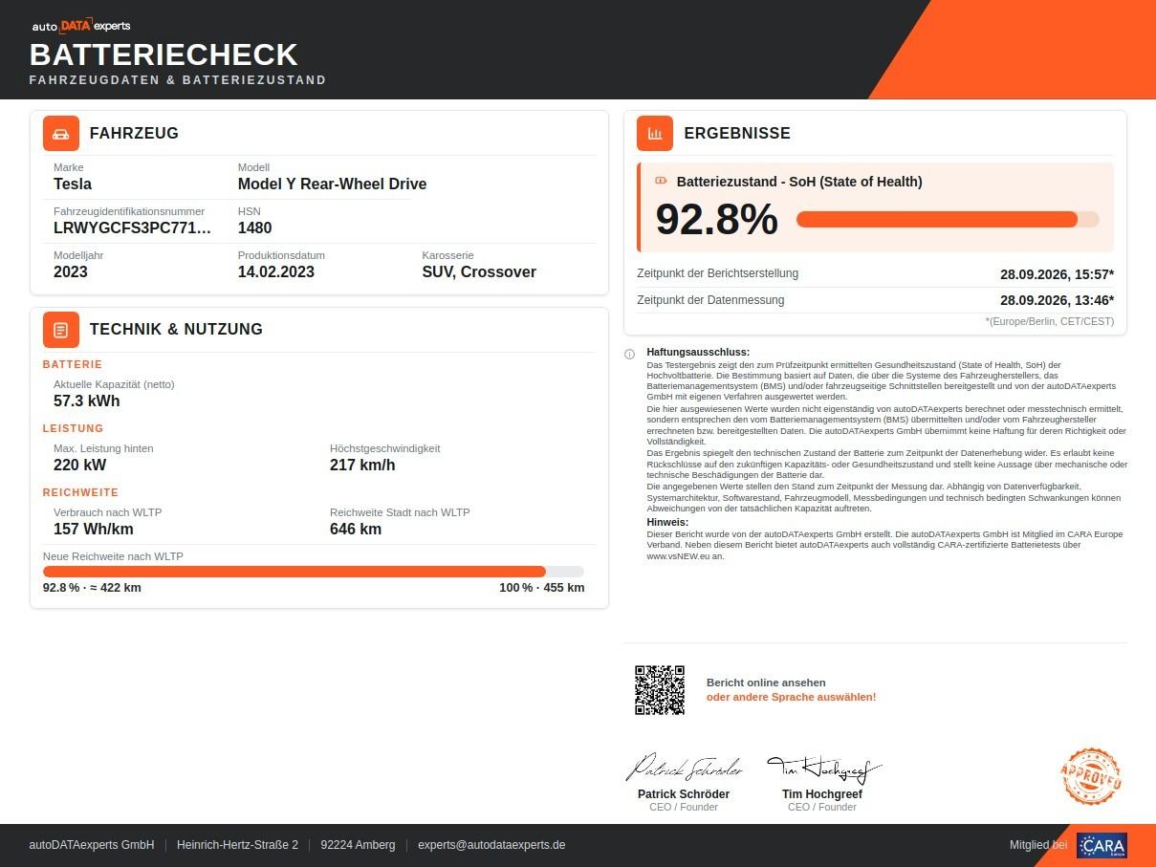Viewport: 1156px width, 867px height.
Task: Click the info icon beside Haftungsausschluss
Action: [x=629, y=354]
